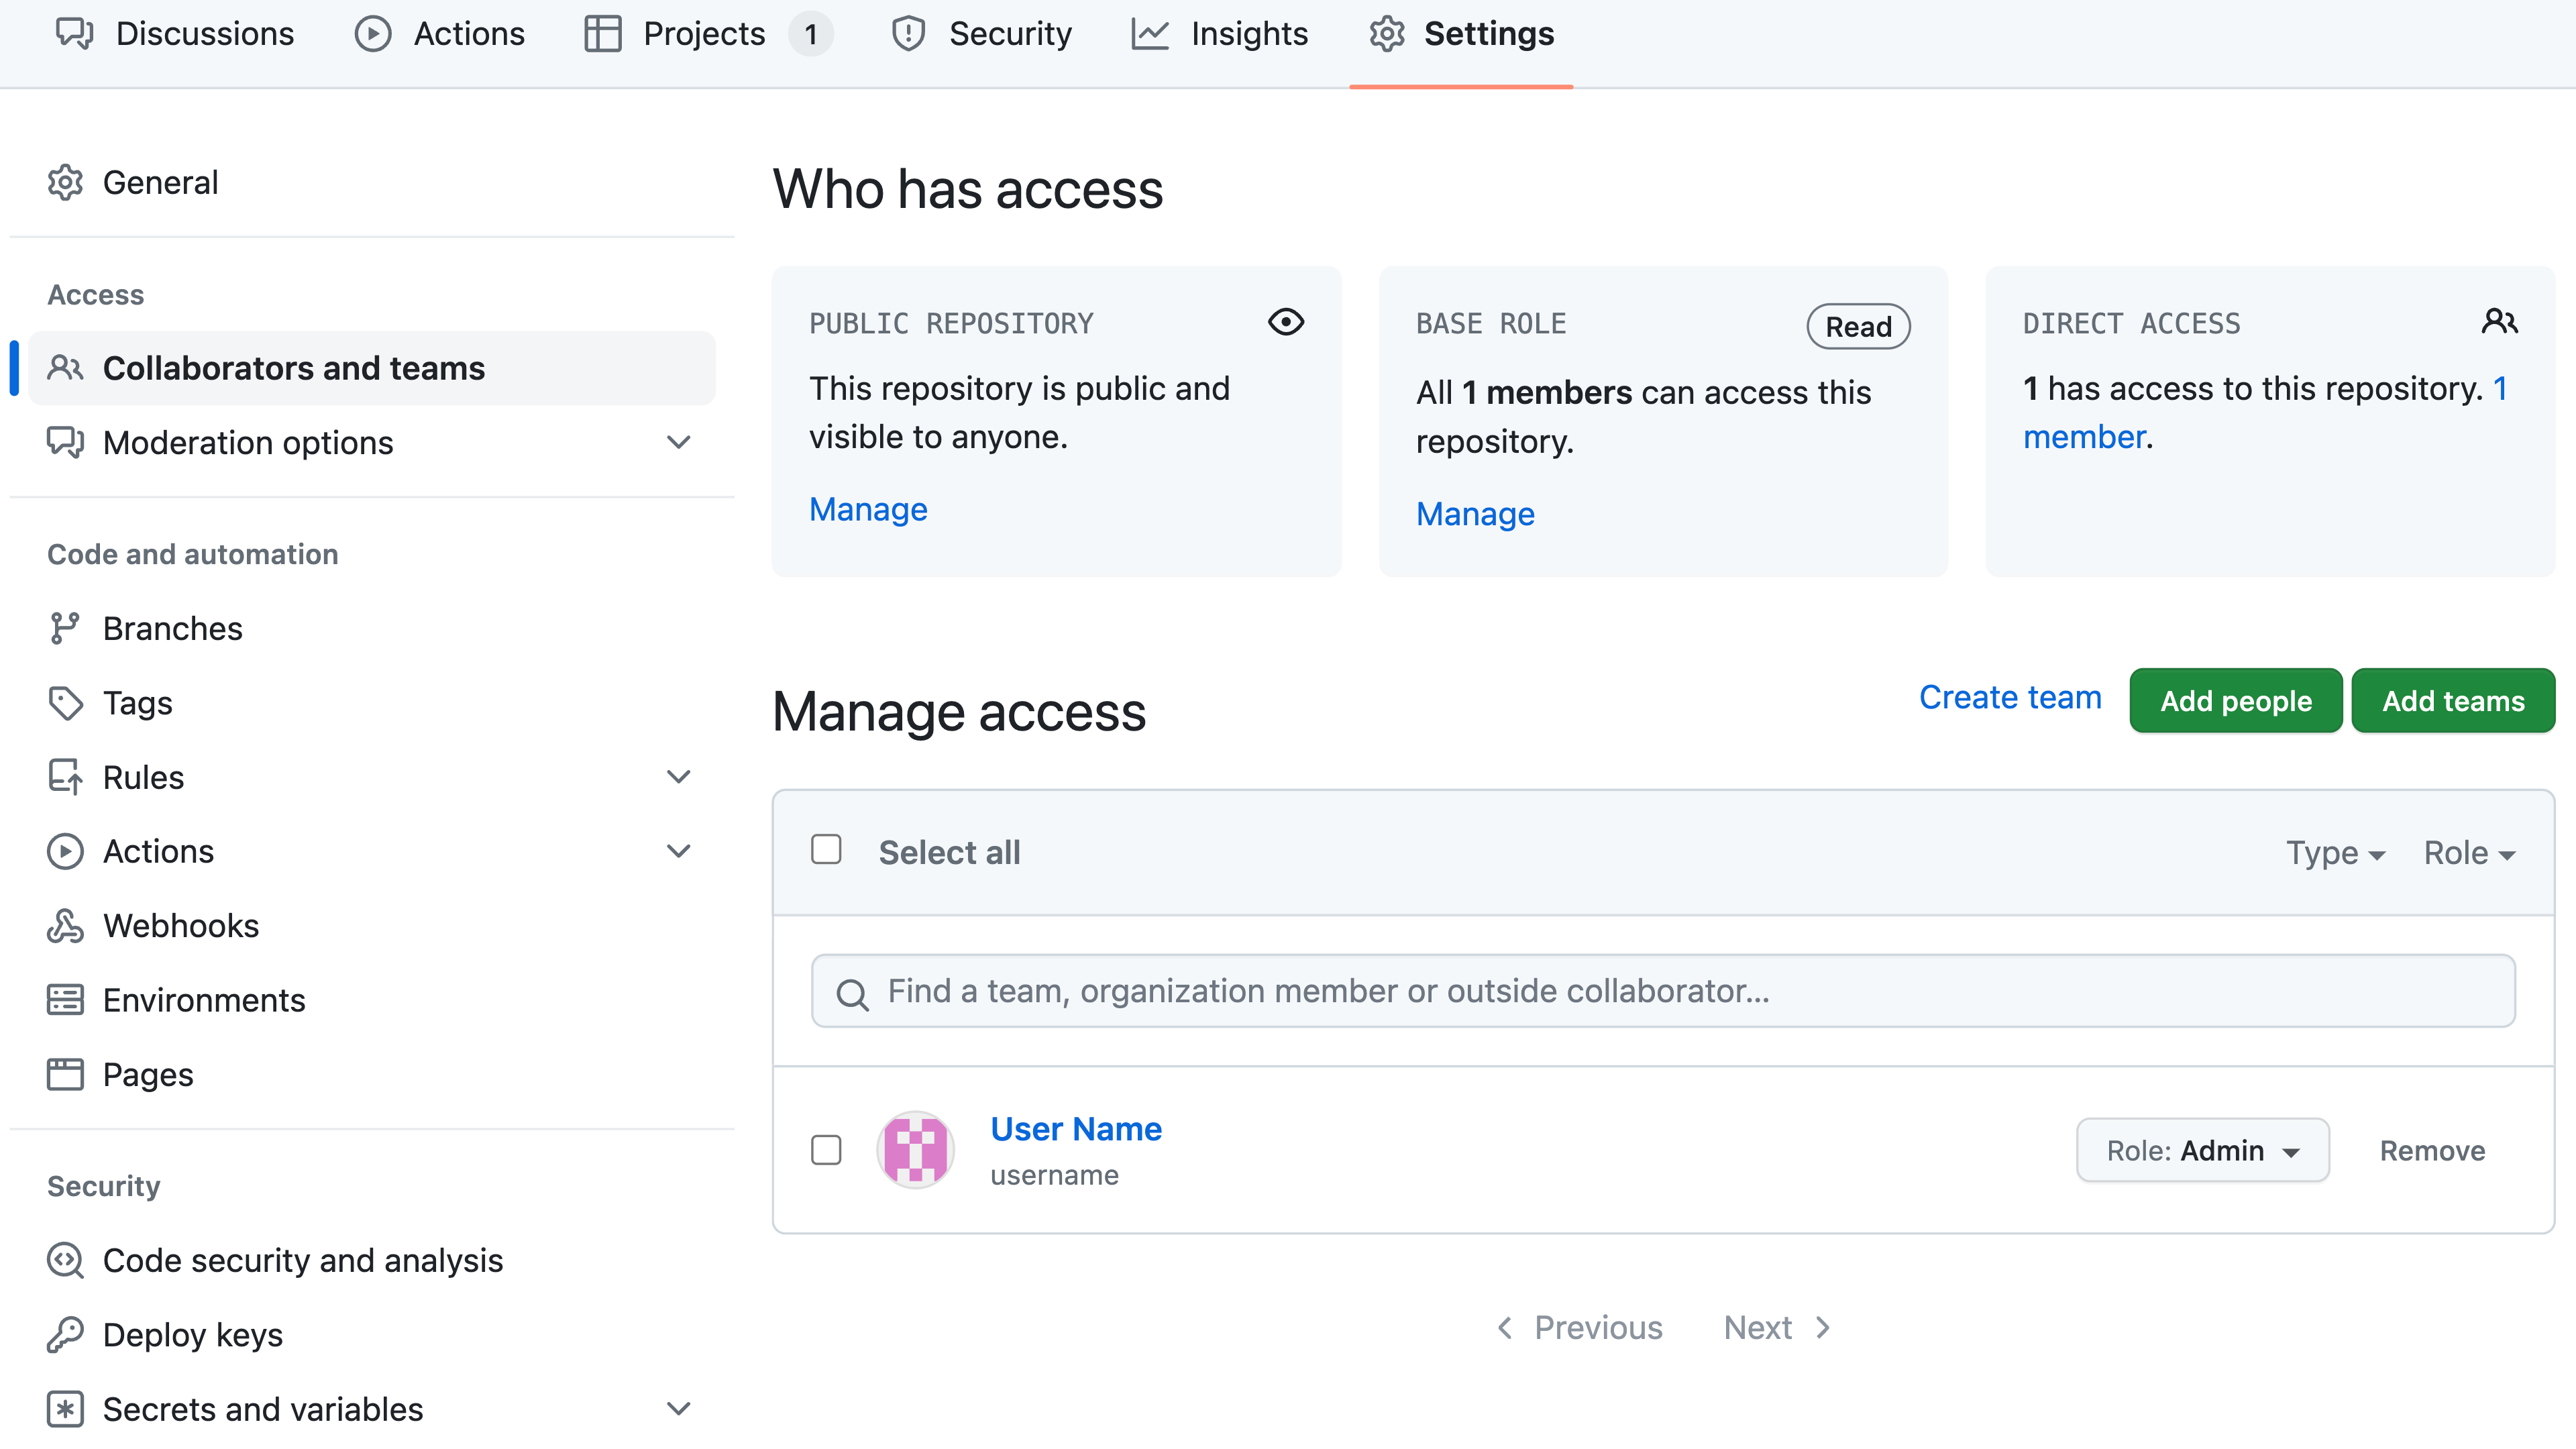Image resolution: width=2576 pixels, height=1449 pixels.
Task: Click the Branches git-branch icon
Action: click(x=65, y=628)
